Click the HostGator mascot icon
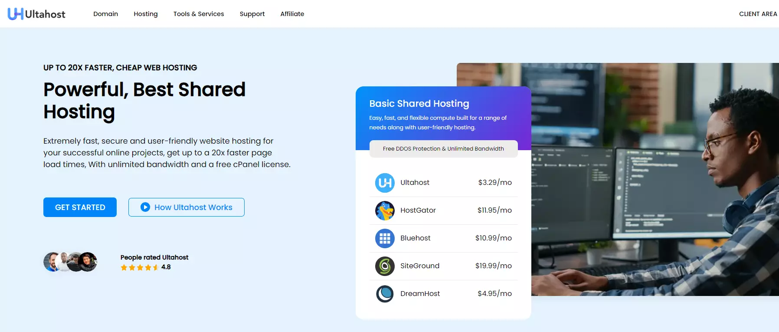779x332 pixels. coord(385,210)
